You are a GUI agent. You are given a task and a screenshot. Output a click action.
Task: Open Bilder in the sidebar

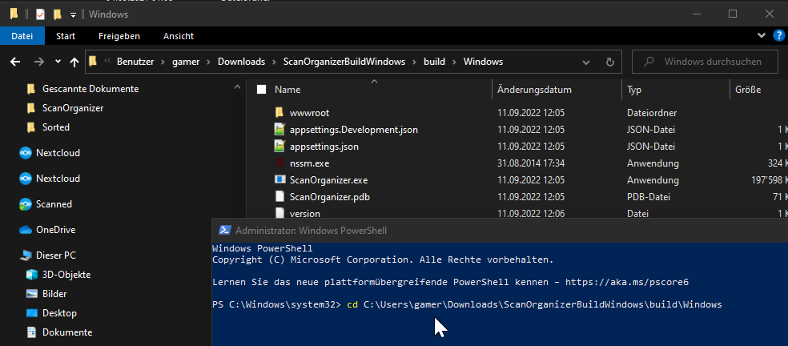click(54, 294)
